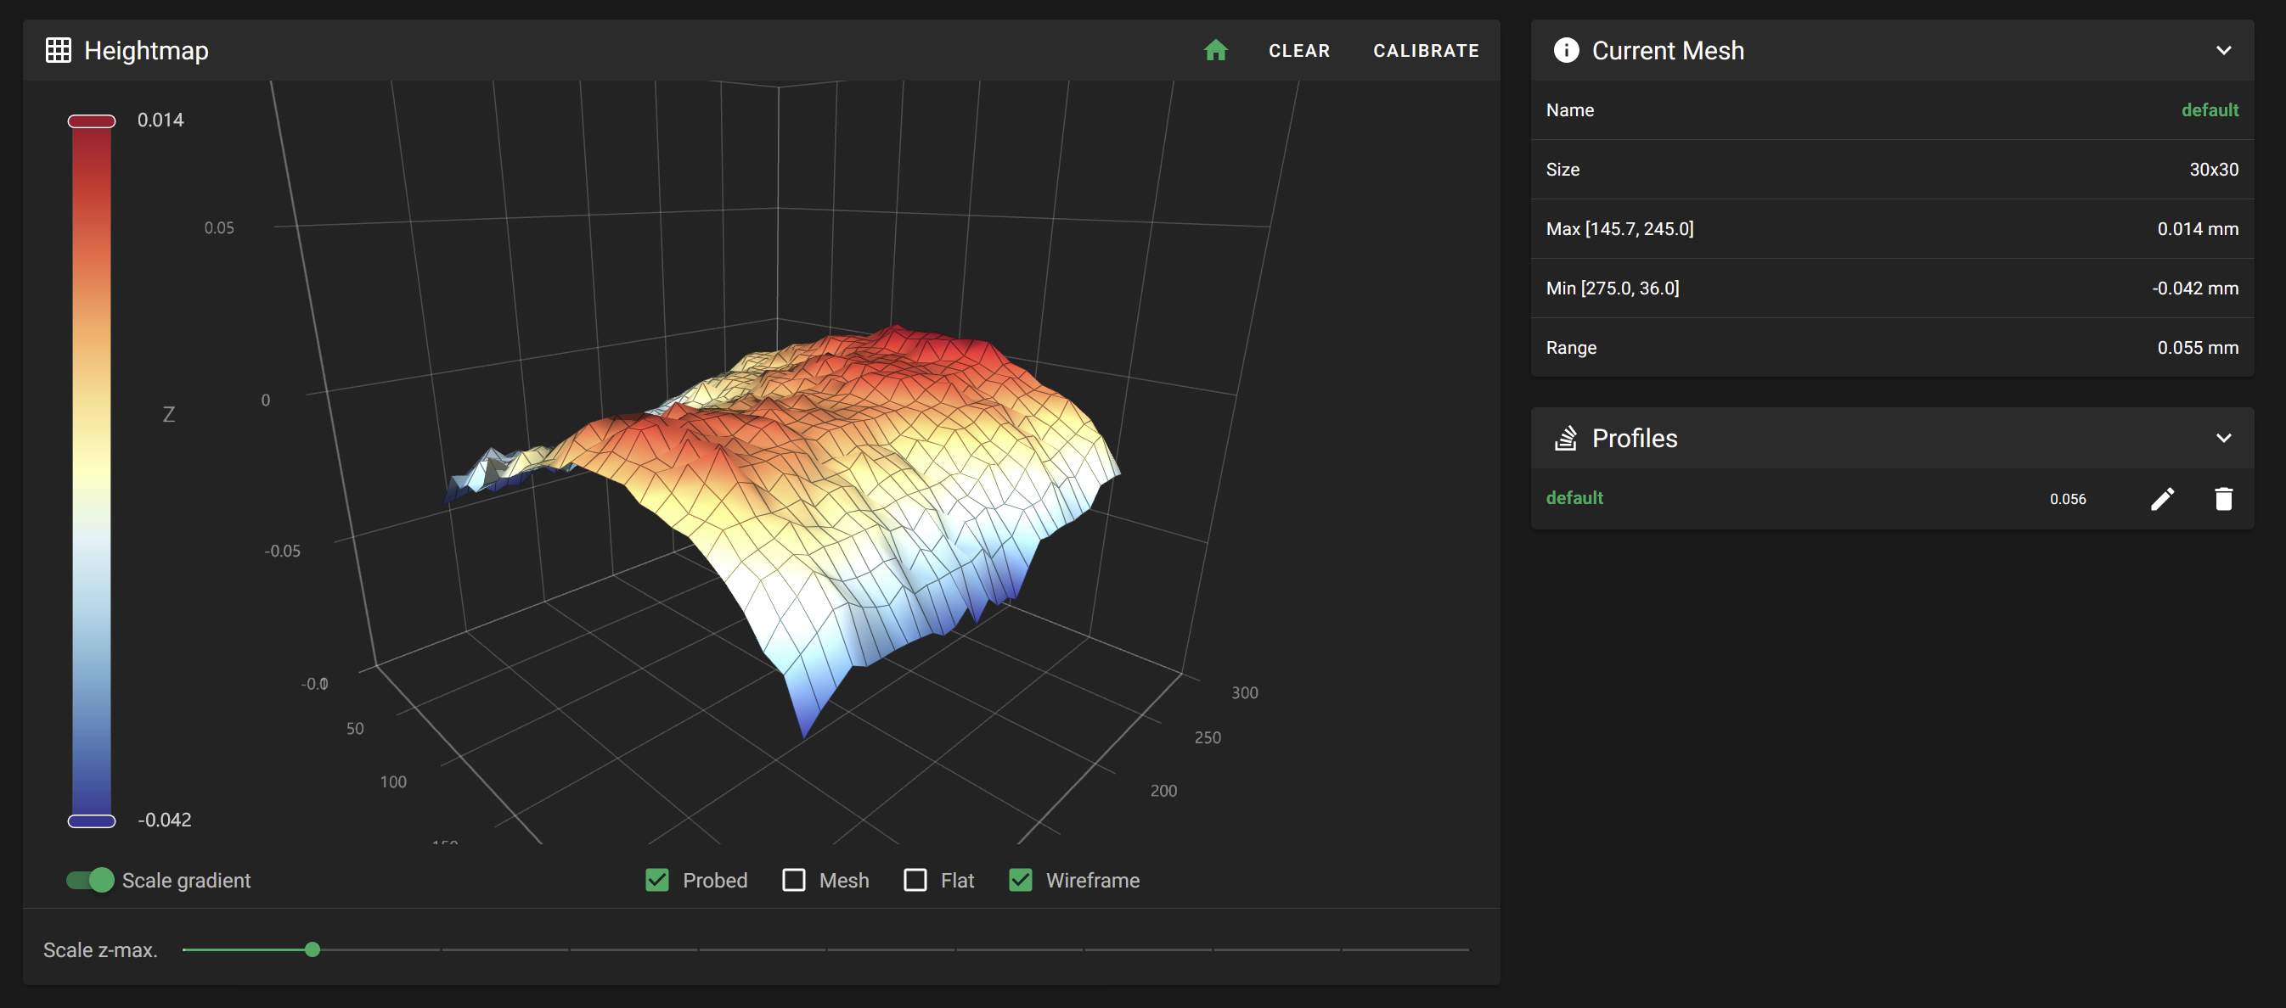Viewport: 2286px width, 1008px height.
Task: Click the Current Mesh panel title
Action: pyautogui.click(x=1668, y=51)
